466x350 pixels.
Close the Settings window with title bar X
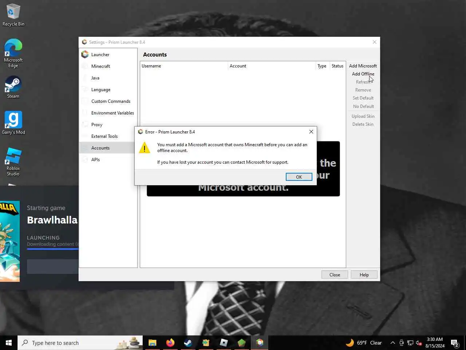[x=374, y=42]
